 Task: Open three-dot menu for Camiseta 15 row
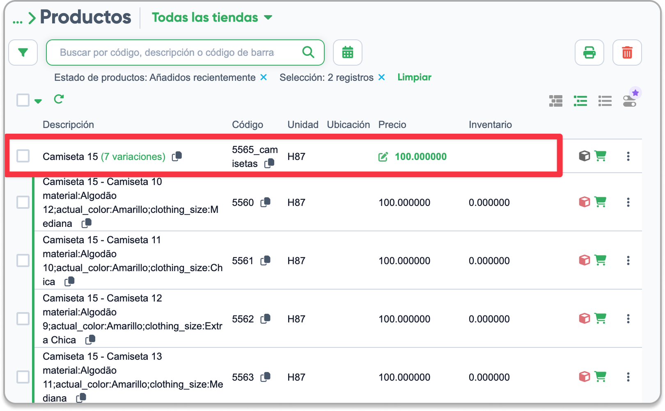[628, 156]
